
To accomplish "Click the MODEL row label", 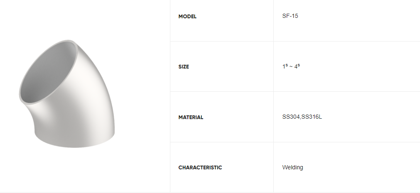I will coord(187,17).
